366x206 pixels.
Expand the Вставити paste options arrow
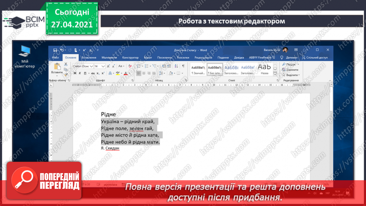[x=57, y=76]
